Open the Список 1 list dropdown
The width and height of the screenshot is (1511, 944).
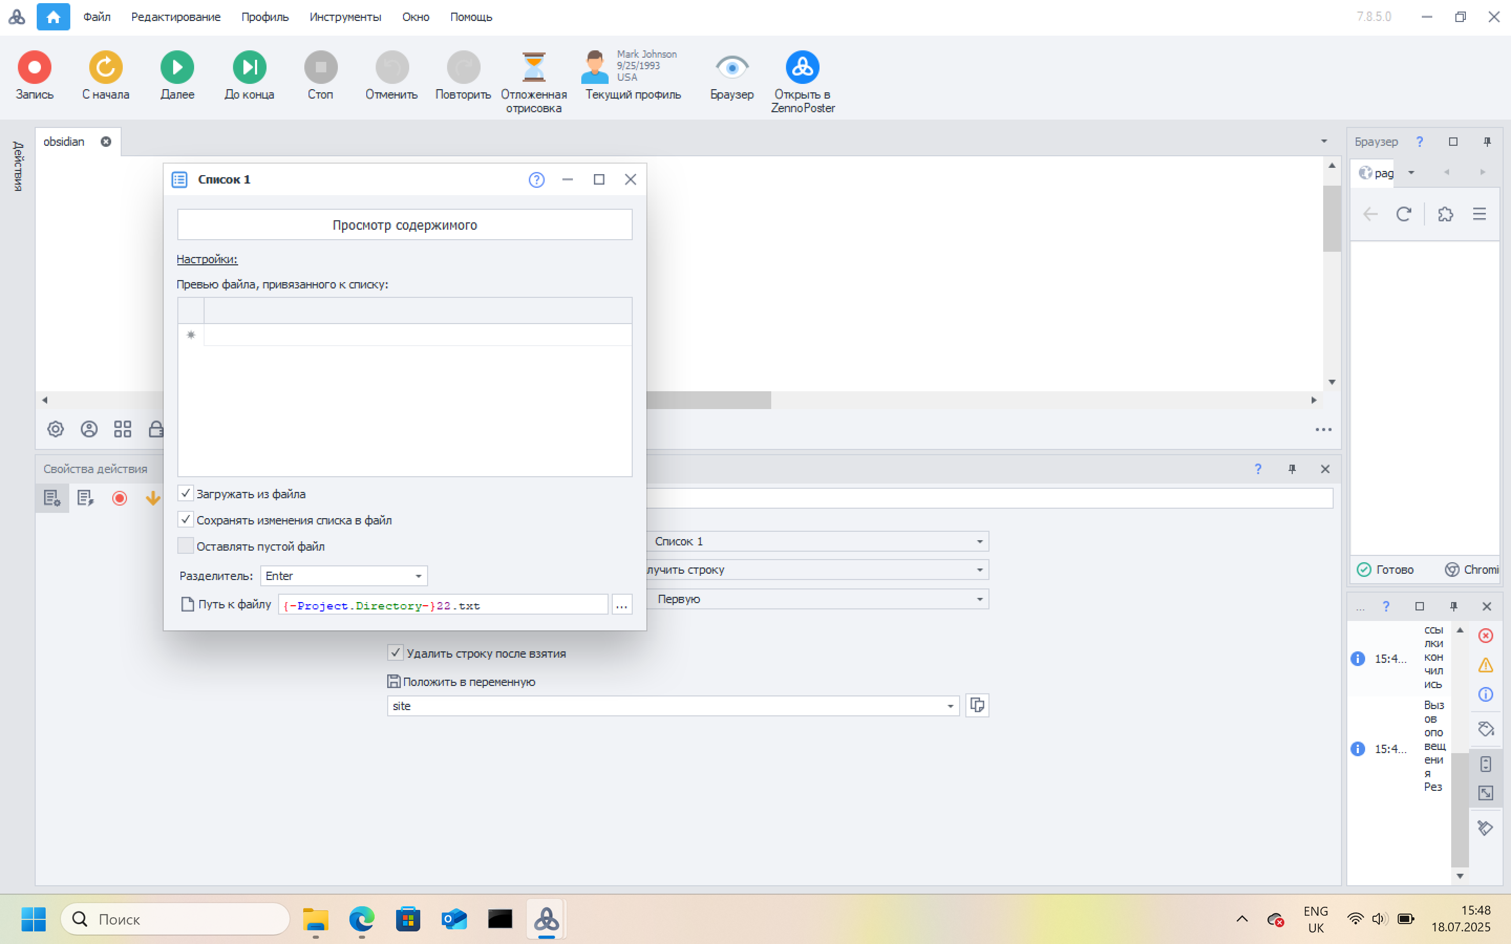[x=818, y=541]
